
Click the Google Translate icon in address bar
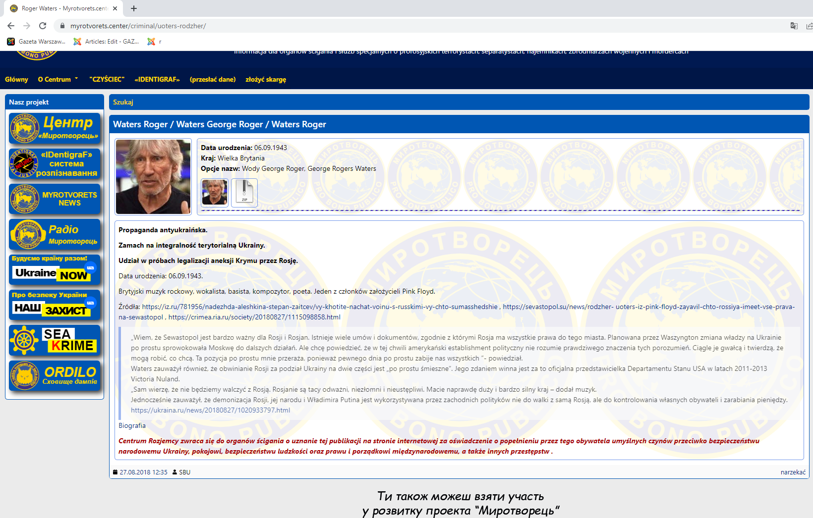794,26
